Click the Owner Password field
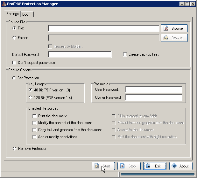 (x=154, y=97)
